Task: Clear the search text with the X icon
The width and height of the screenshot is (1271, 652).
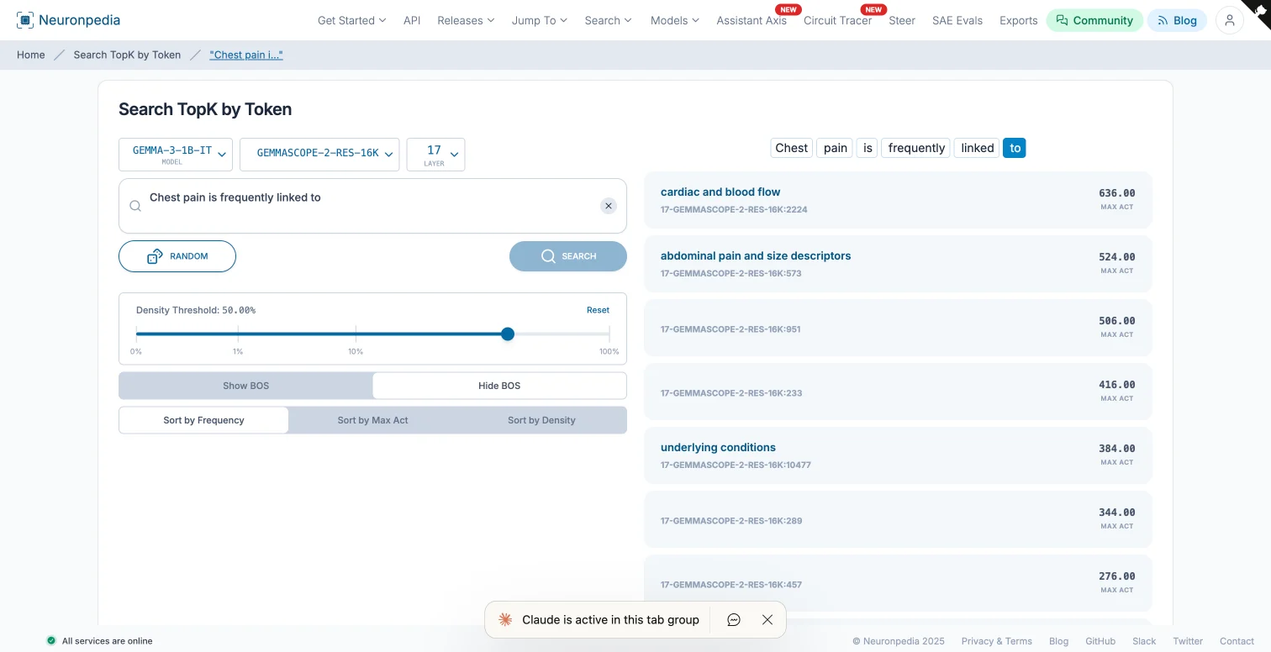Action: click(609, 206)
